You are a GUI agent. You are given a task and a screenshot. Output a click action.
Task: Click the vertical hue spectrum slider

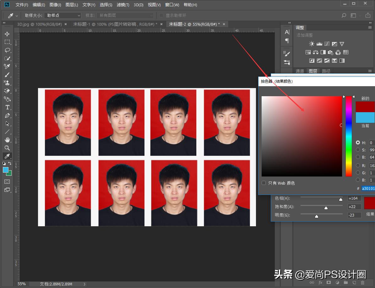[x=349, y=136]
